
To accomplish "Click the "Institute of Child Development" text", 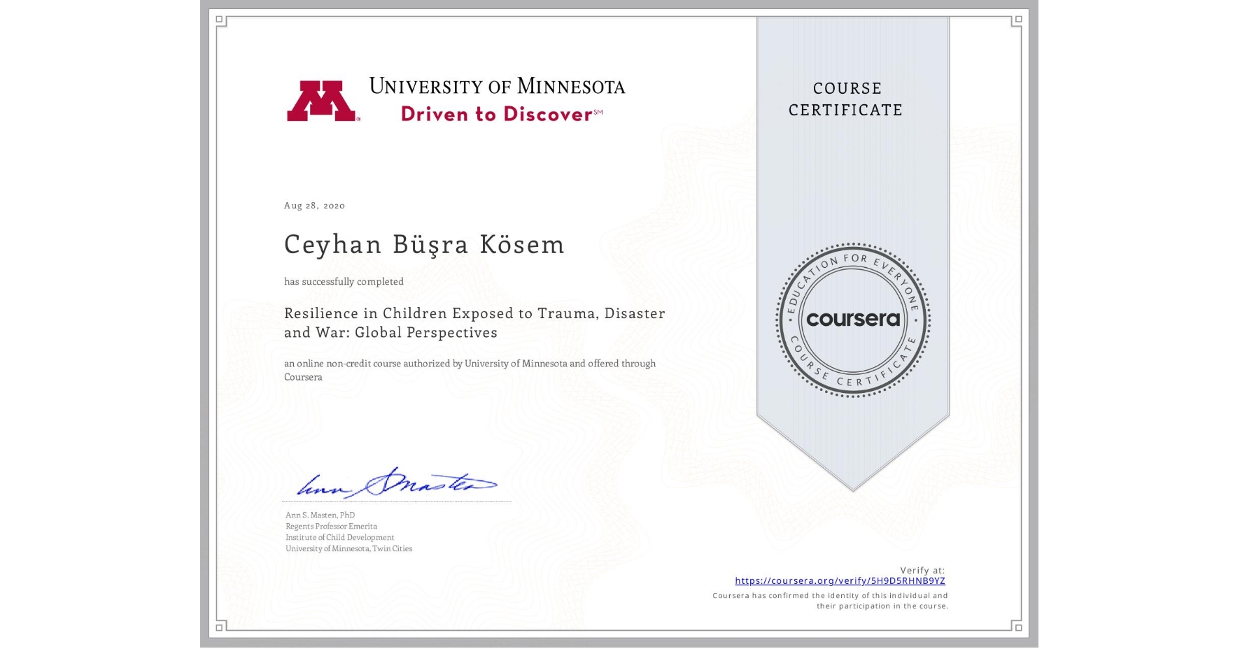I will [338, 537].
